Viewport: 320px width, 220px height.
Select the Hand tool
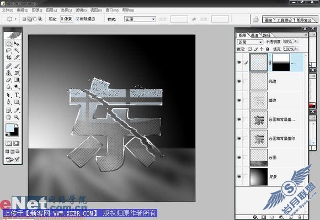coord(9,117)
